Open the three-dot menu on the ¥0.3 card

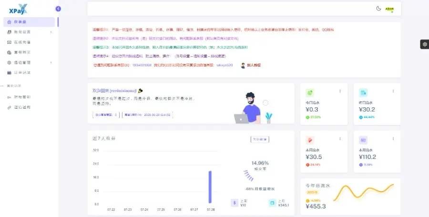click(x=340, y=91)
